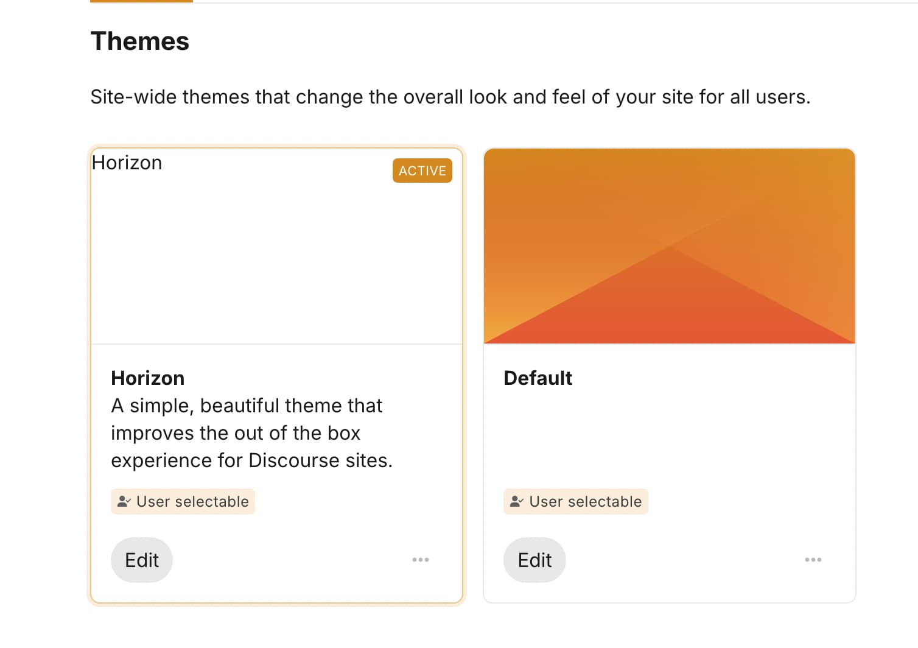Click the highlighted orange tab indicator at top
Screen dimensions: 918x648
coord(141,1)
